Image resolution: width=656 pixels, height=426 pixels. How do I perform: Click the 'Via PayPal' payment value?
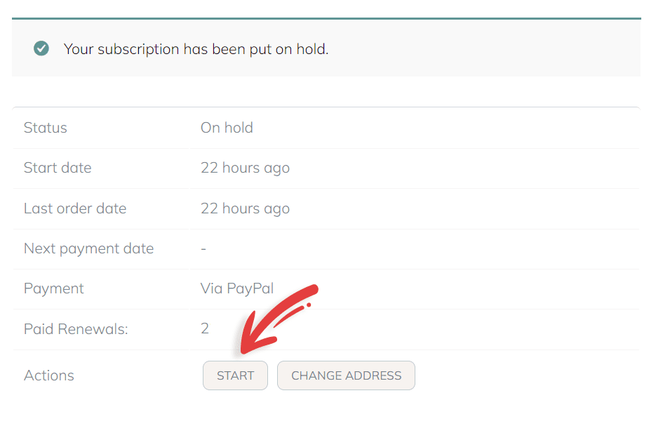point(237,288)
